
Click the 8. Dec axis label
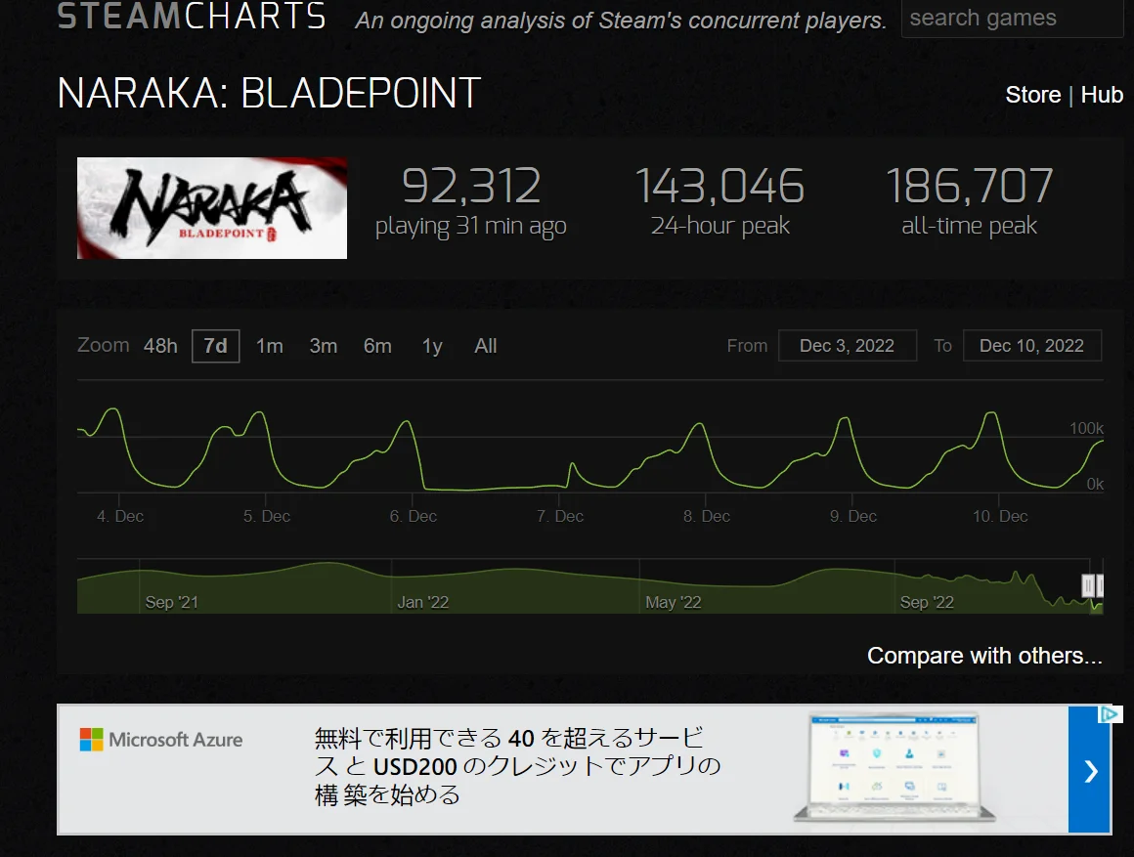tap(707, 516)
